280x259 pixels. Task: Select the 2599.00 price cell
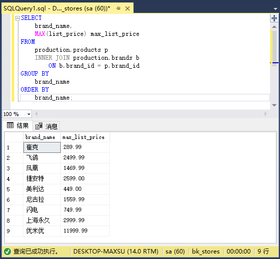click(85, 179)
